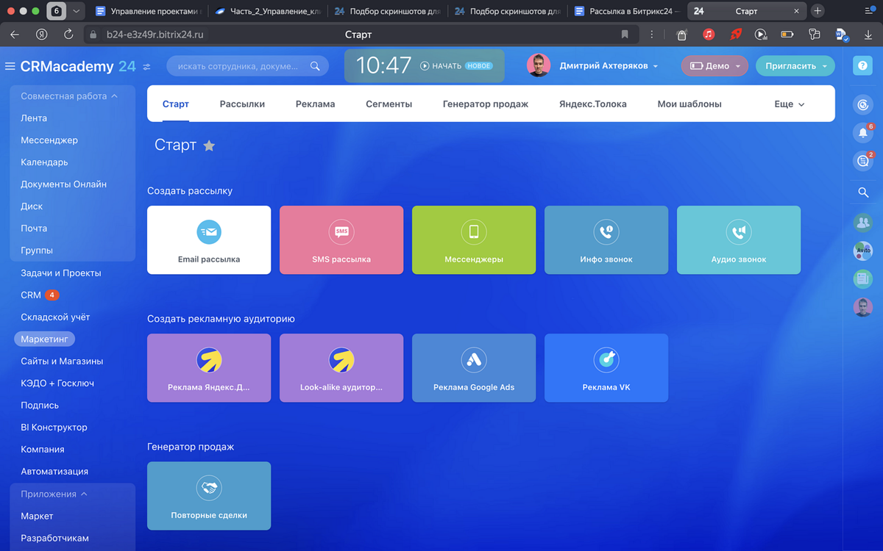Click the browser address bar URL
Screen dimensions: 883x551
pyautogui.click(x=155, y=35)
